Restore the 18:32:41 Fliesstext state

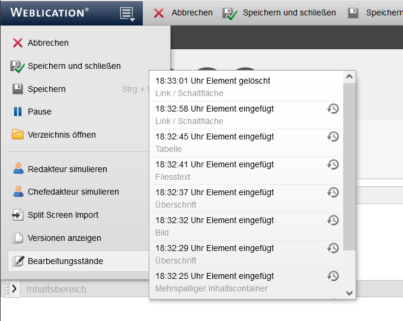(333, 164)
